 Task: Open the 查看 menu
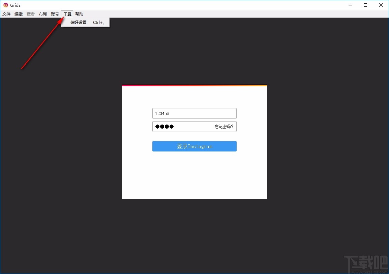point(31,14)
